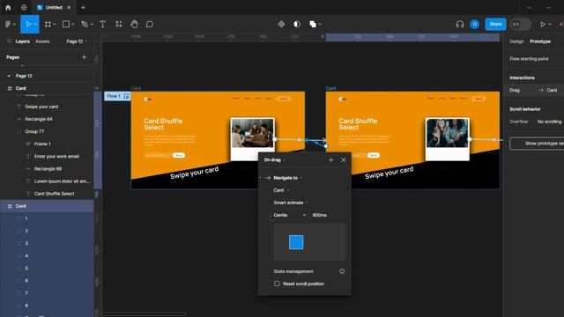Toggle the mask contrast icon
The height and width of the screenshot is (317, 564).
tap(297, 24)
